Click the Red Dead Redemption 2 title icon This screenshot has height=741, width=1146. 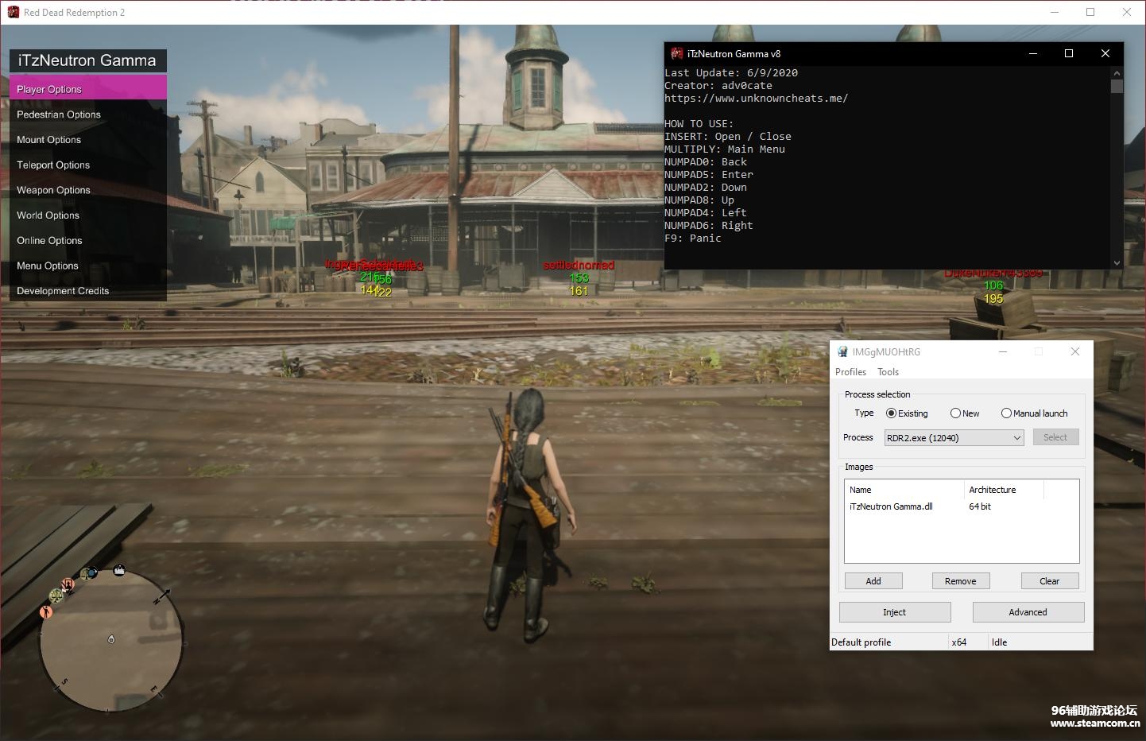[x=13, y=12]
